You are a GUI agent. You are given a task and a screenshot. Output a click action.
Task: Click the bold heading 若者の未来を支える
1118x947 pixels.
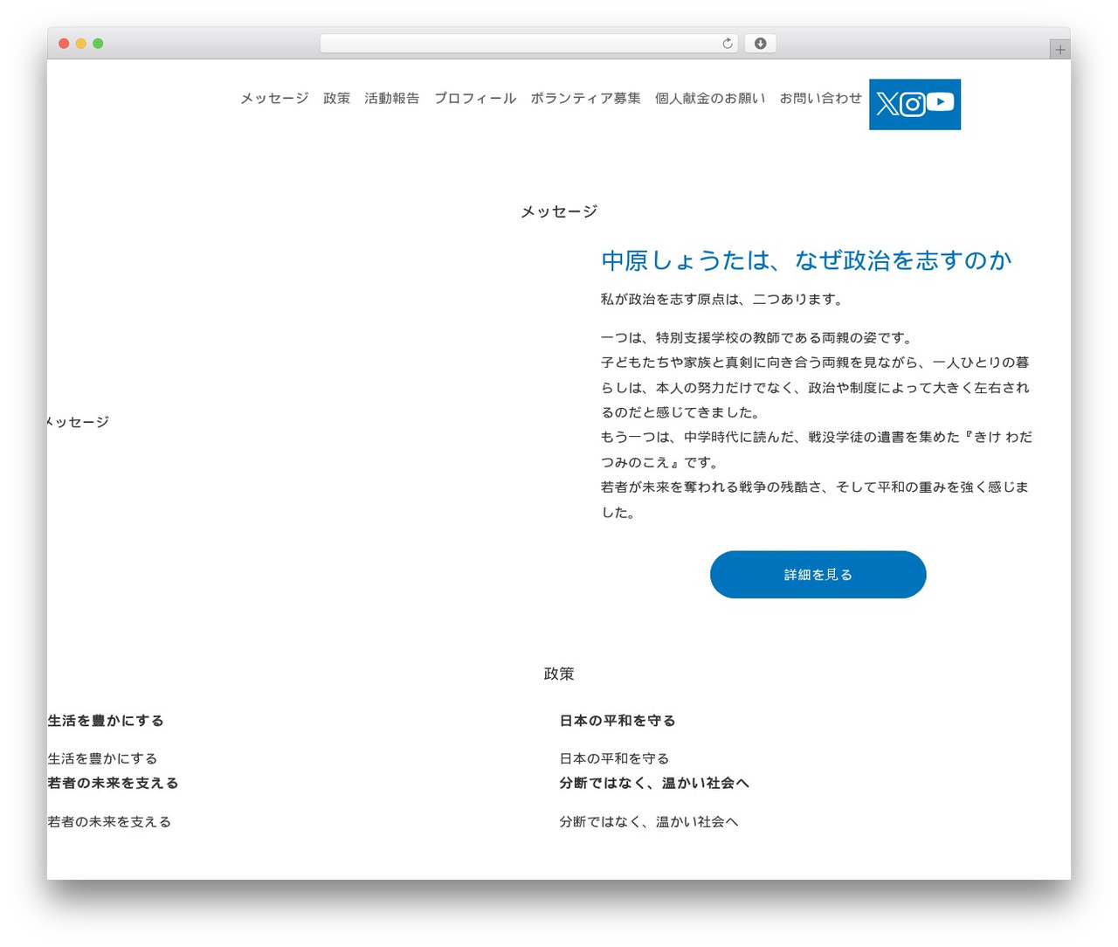113,784
